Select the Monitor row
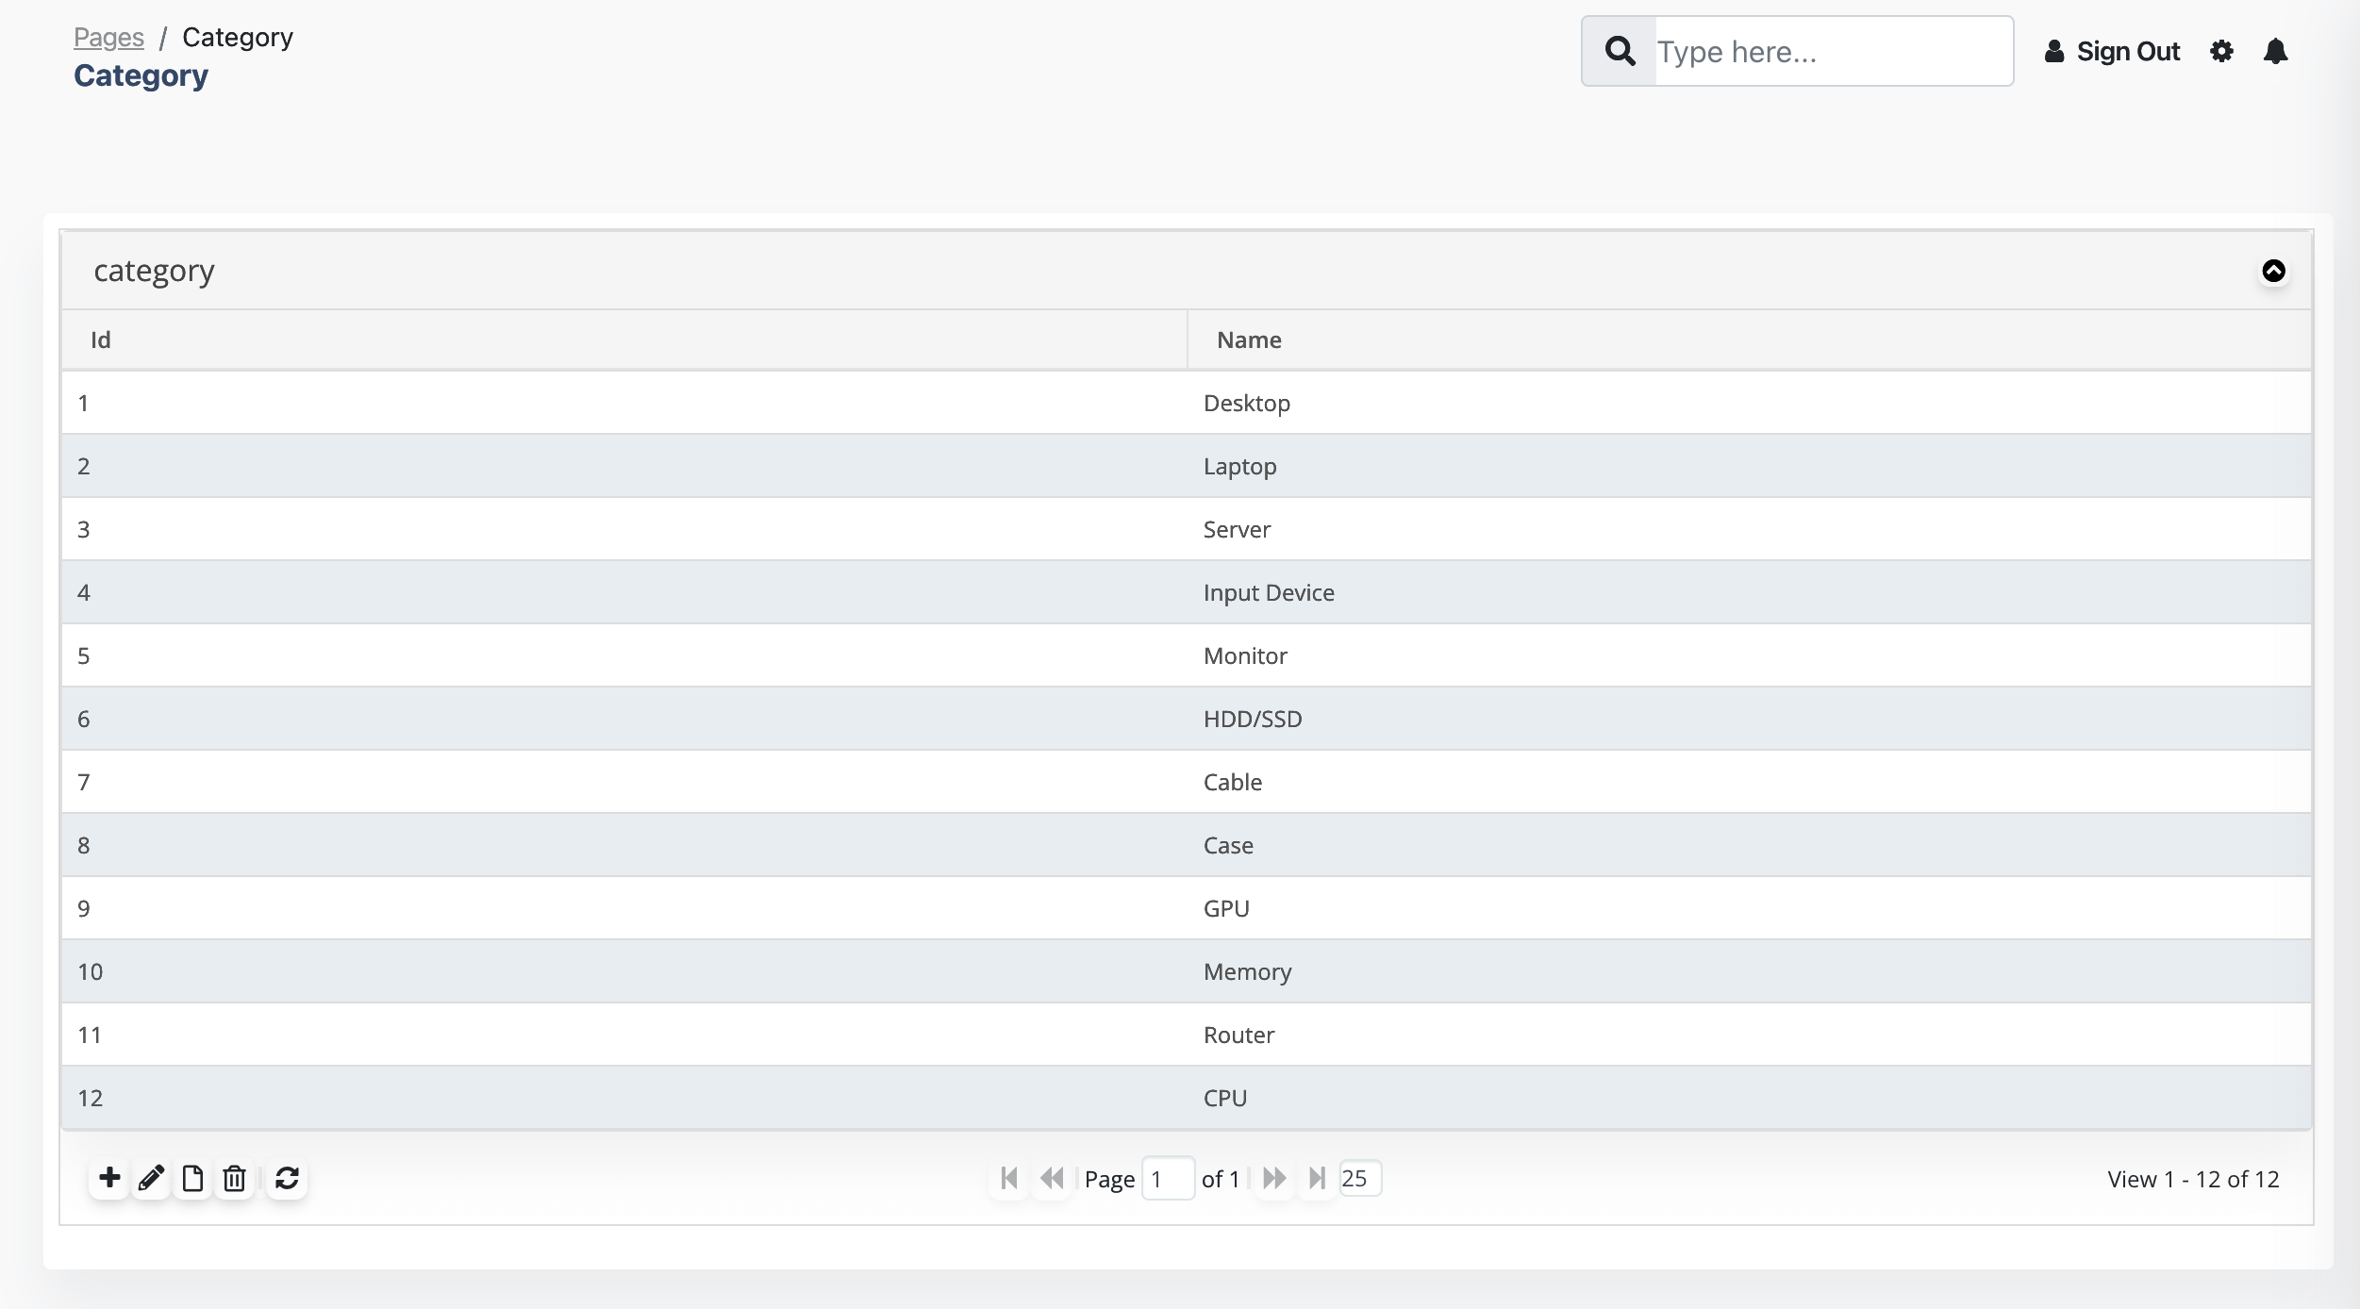The height and width of the screenshot is (1309, 2360). (x=1187, y=655)
